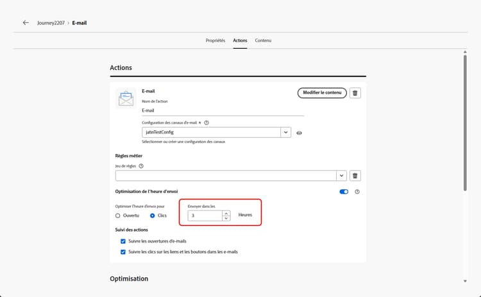
Task: Toggle Optimisation de l'heure d'envoi switch
Action: [x=344, y=192]
